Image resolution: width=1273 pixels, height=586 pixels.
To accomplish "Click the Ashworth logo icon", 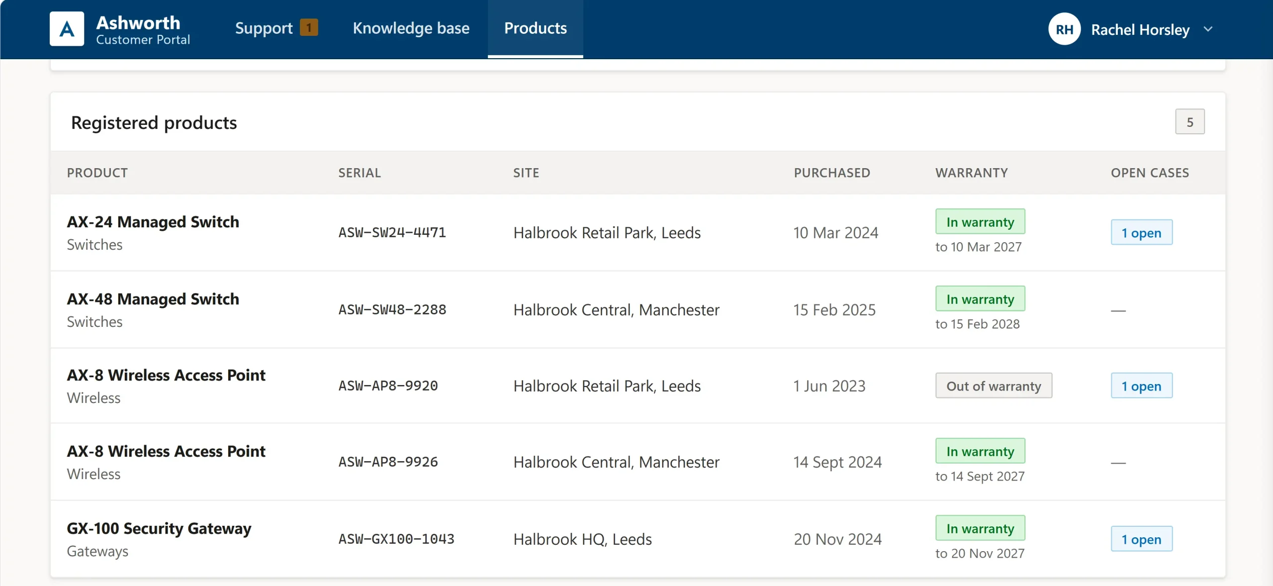I will [x=67, y=29].
